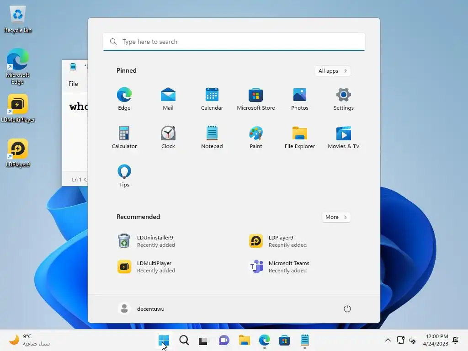Open taskbar Search magnifier
The height and width of the screenshot is (351, 468).
coord(184,340)
